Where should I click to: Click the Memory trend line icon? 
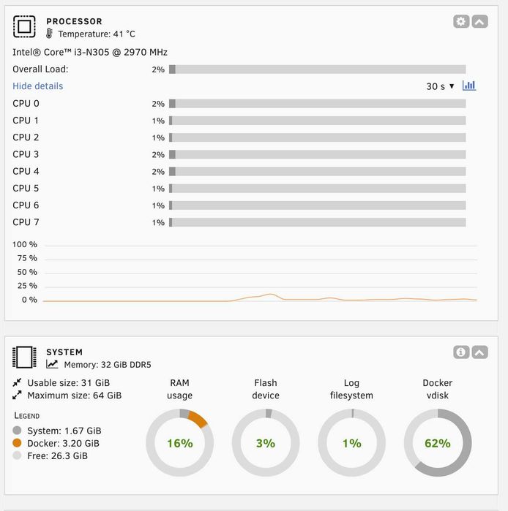click(52, 364)
